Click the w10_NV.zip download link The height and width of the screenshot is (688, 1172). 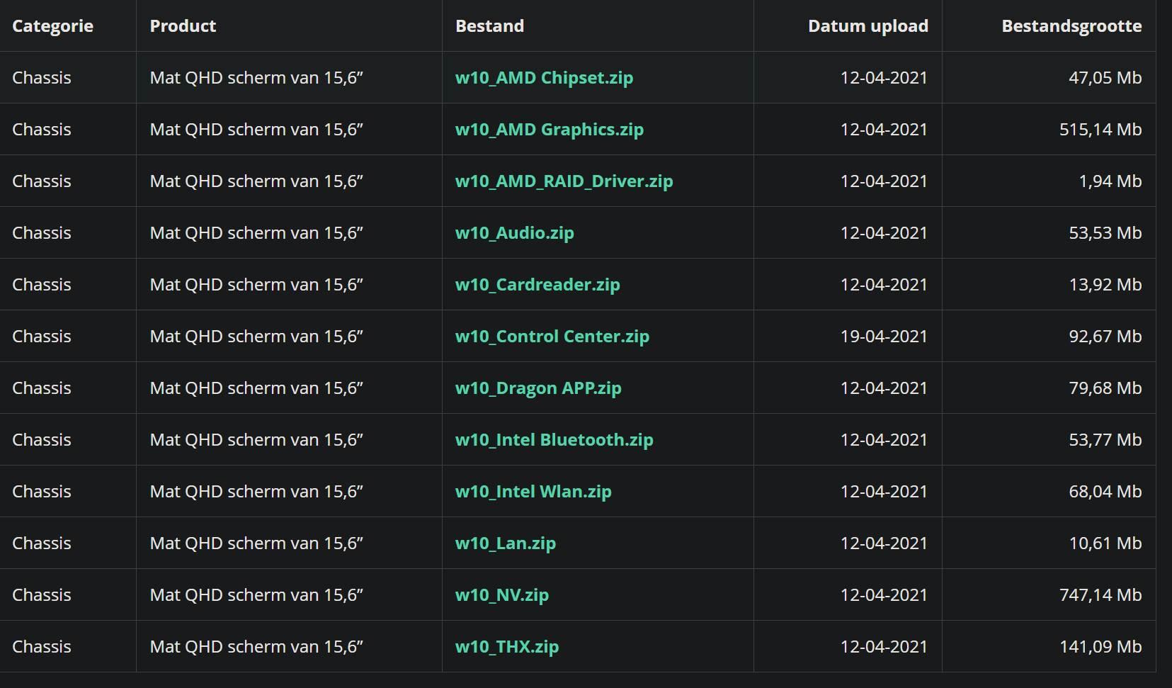[x=502, y=595]
